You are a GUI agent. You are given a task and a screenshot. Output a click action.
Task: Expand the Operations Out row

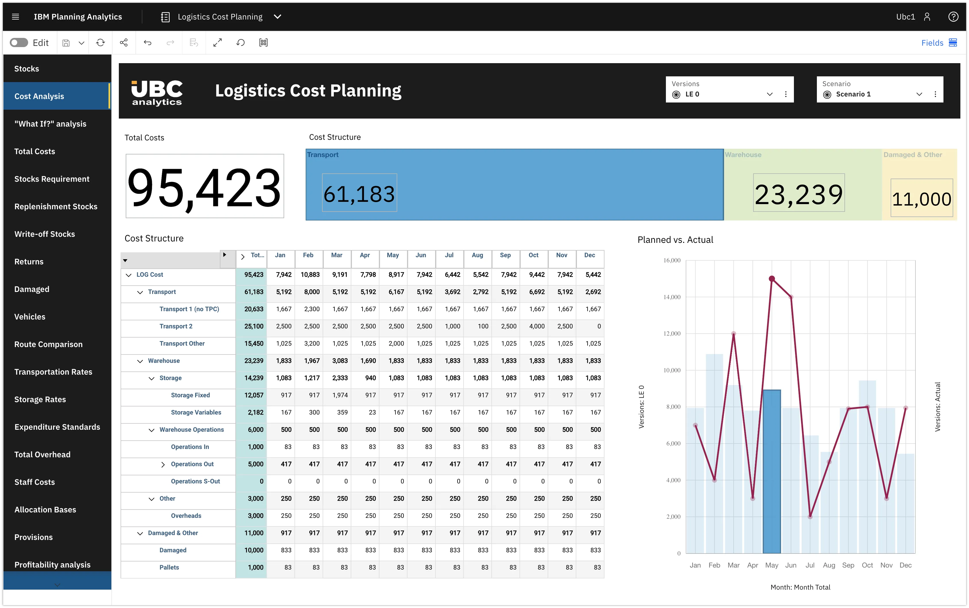[x=163, y=464]
